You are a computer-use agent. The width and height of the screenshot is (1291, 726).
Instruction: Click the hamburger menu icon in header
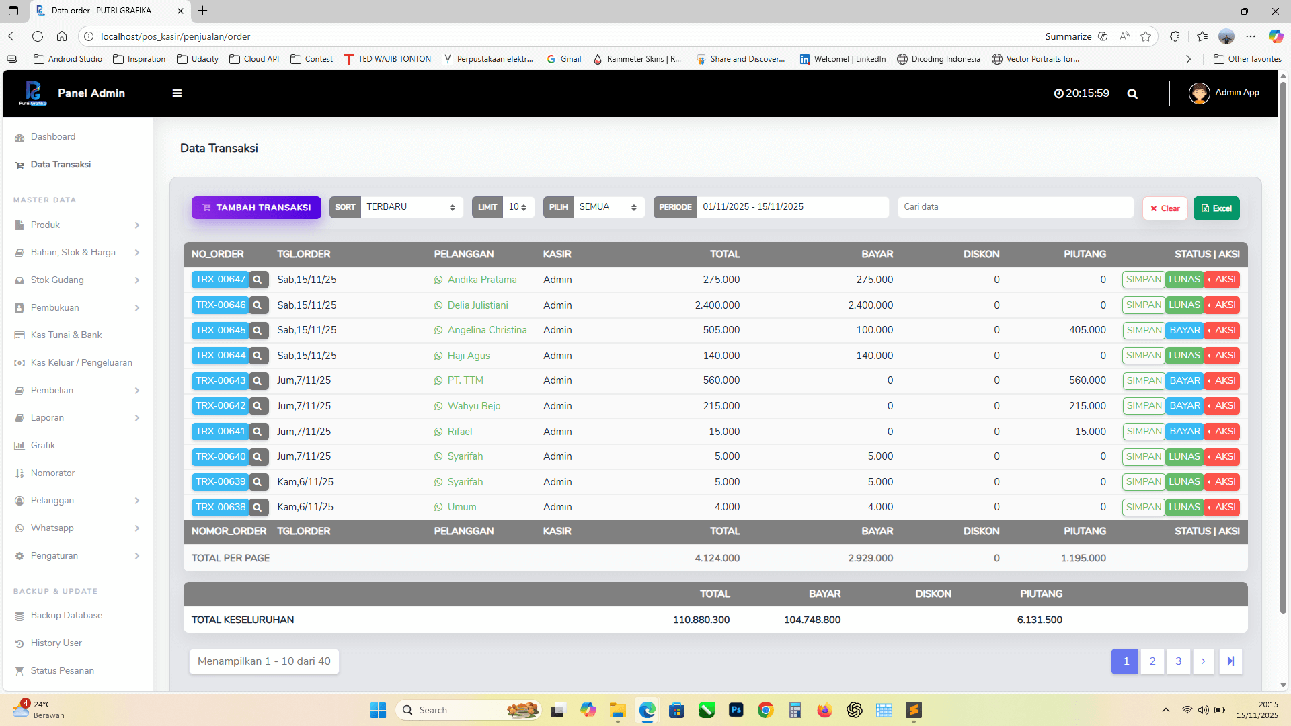[177, 93]
